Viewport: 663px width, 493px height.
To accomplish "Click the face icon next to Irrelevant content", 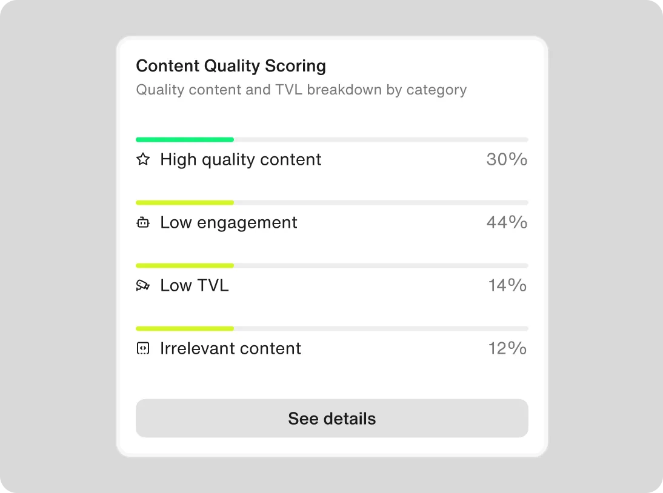I will 143,348.
